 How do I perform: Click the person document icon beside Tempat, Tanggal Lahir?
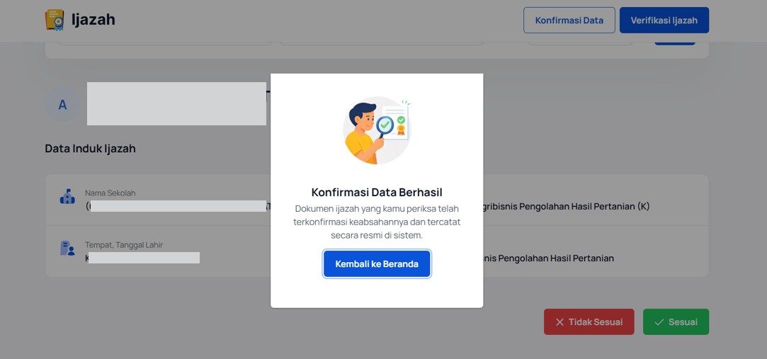click(67, 249)
